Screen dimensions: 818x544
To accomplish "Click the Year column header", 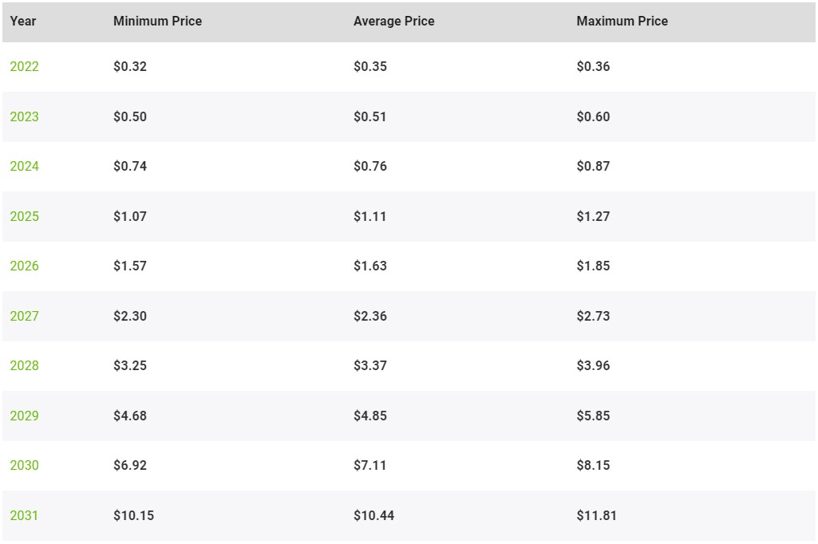I will (x=23, y=21).
